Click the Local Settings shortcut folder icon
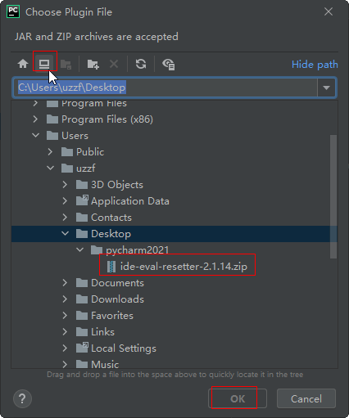Screen dimensions: 349x418 click(82, 348)
